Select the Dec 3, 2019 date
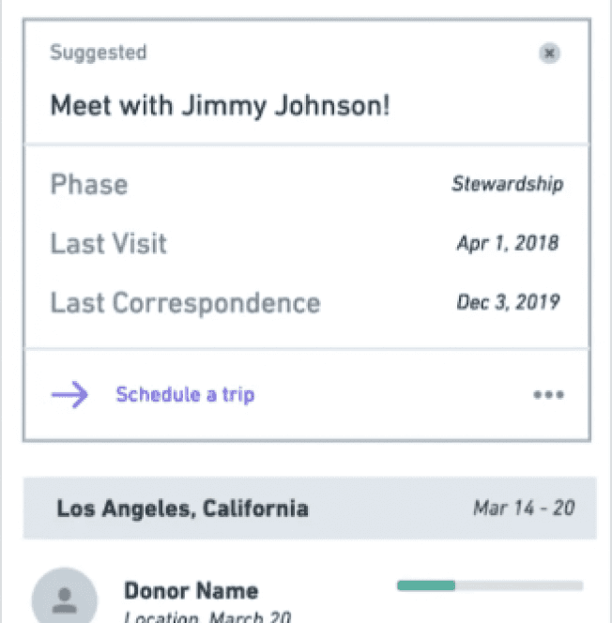 click(508, 302)
